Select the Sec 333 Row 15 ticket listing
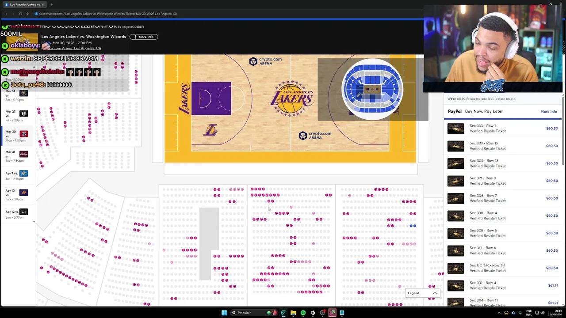The width and height of the screenshot is (566, 318). click(503, 146)
